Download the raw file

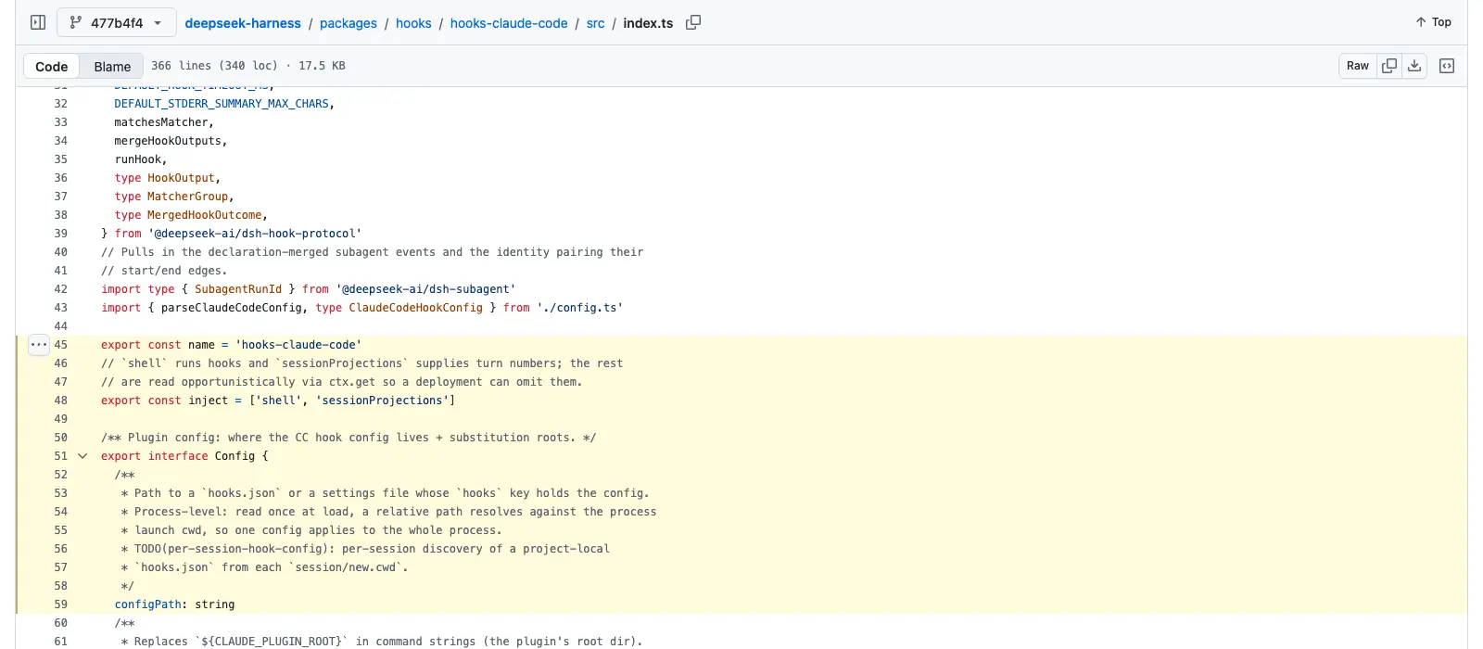[1413, 66]
